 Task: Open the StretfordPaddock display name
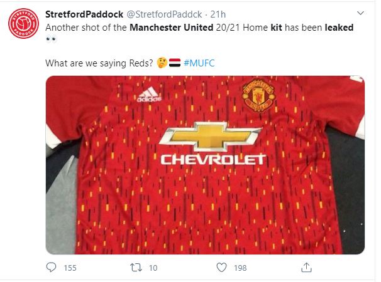tap(84, 14)
